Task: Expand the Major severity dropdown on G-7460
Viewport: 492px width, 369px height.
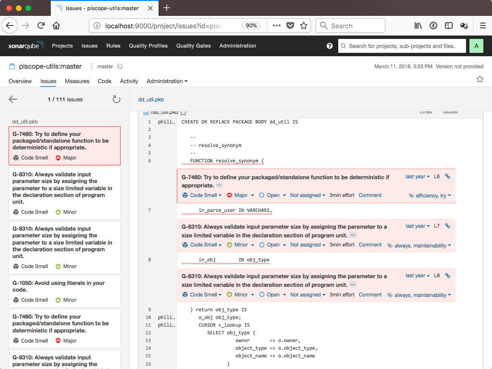Action: coord(240,196)
